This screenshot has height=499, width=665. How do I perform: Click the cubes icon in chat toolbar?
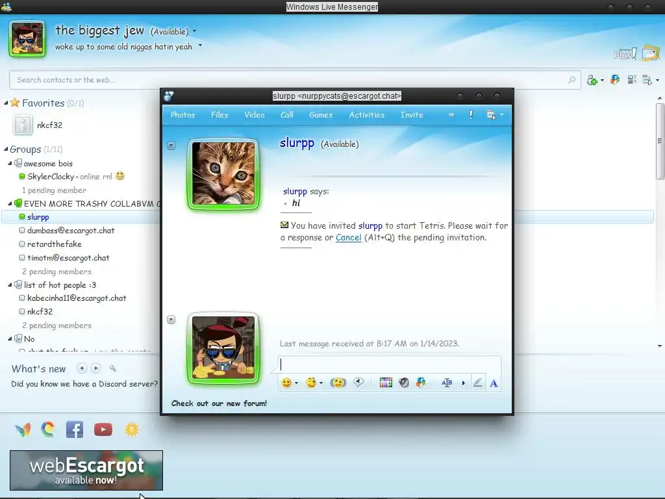pos(421,382)
